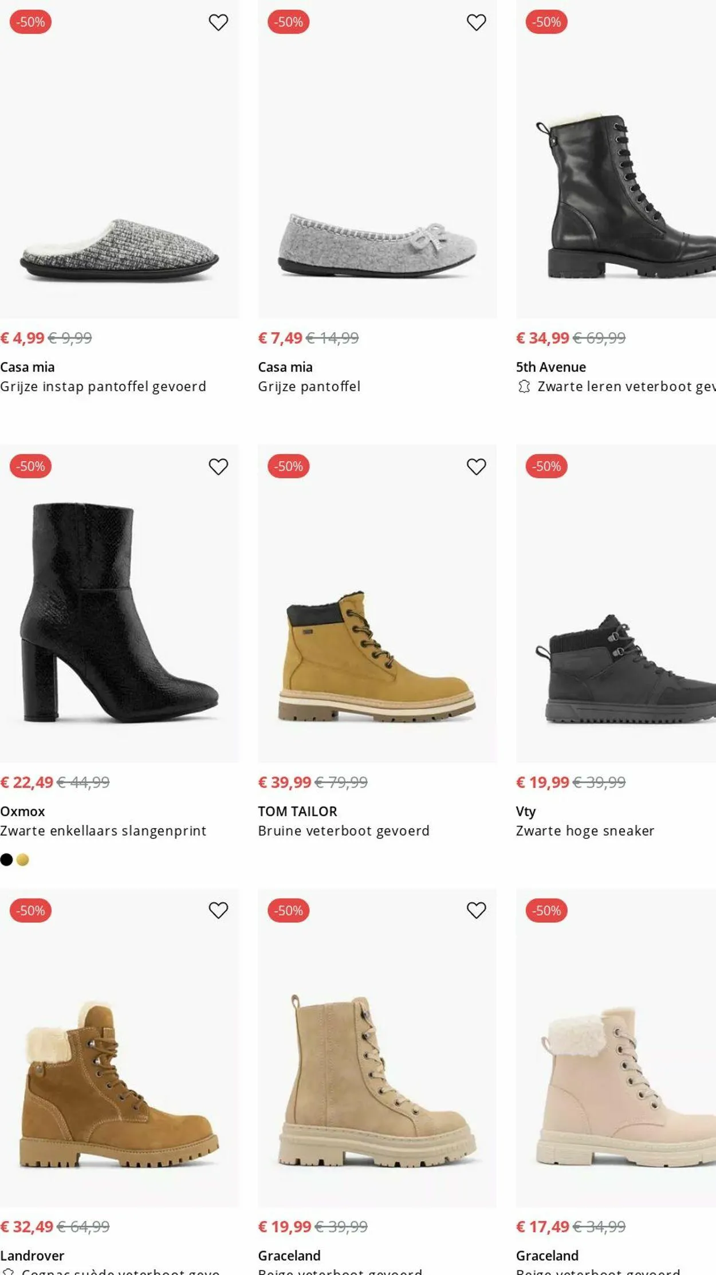Open Zwarte hoge sneaker product link
716x1275 pixels.
point(585,831)
